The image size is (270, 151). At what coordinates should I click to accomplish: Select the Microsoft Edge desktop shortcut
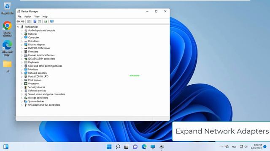tap(7, 48)
